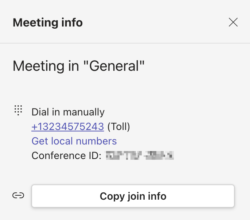The width and height of the screenshot is (250, 220).
Task: Click the blurred conference ID value
Action: (x=139, y=156)
